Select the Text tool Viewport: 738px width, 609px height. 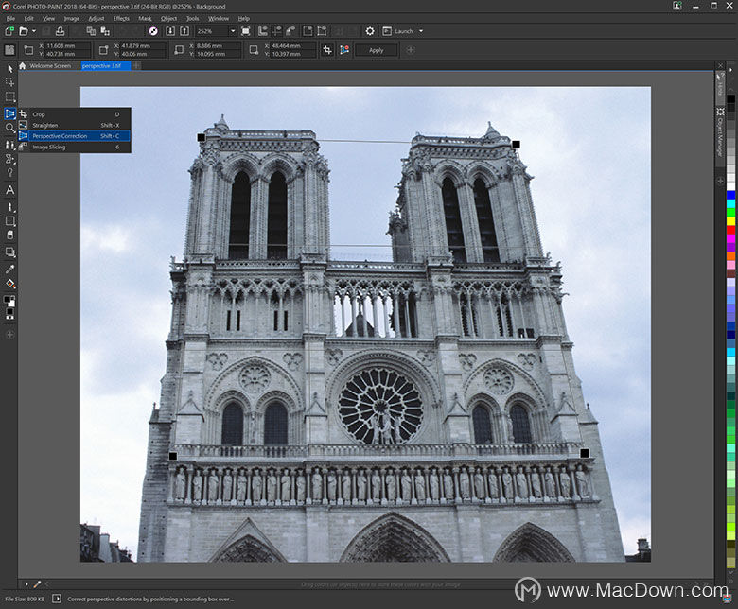tap(9, 190)
